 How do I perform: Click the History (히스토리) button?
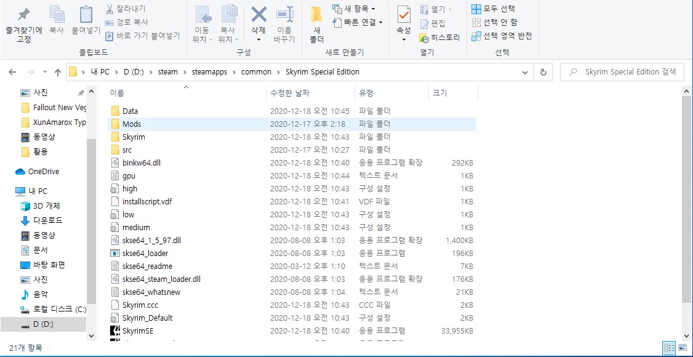(x=440, y=38)
